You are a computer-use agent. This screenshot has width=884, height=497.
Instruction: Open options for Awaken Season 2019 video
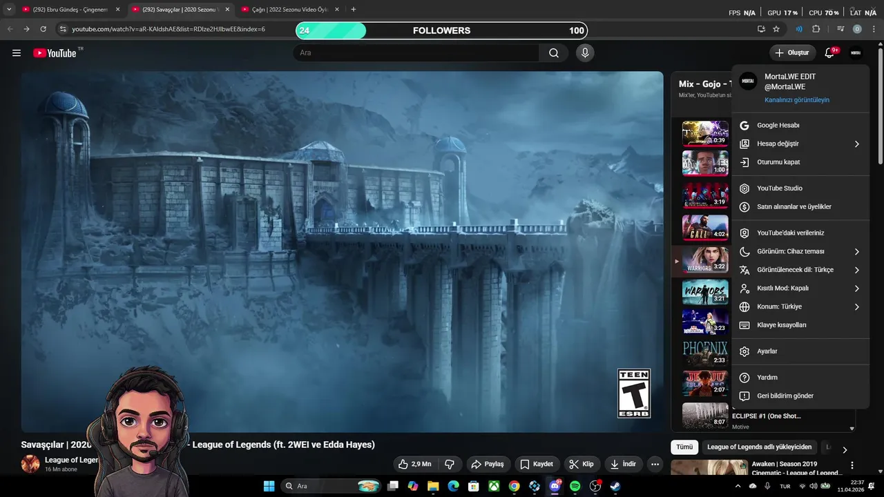tap(852, 465)
